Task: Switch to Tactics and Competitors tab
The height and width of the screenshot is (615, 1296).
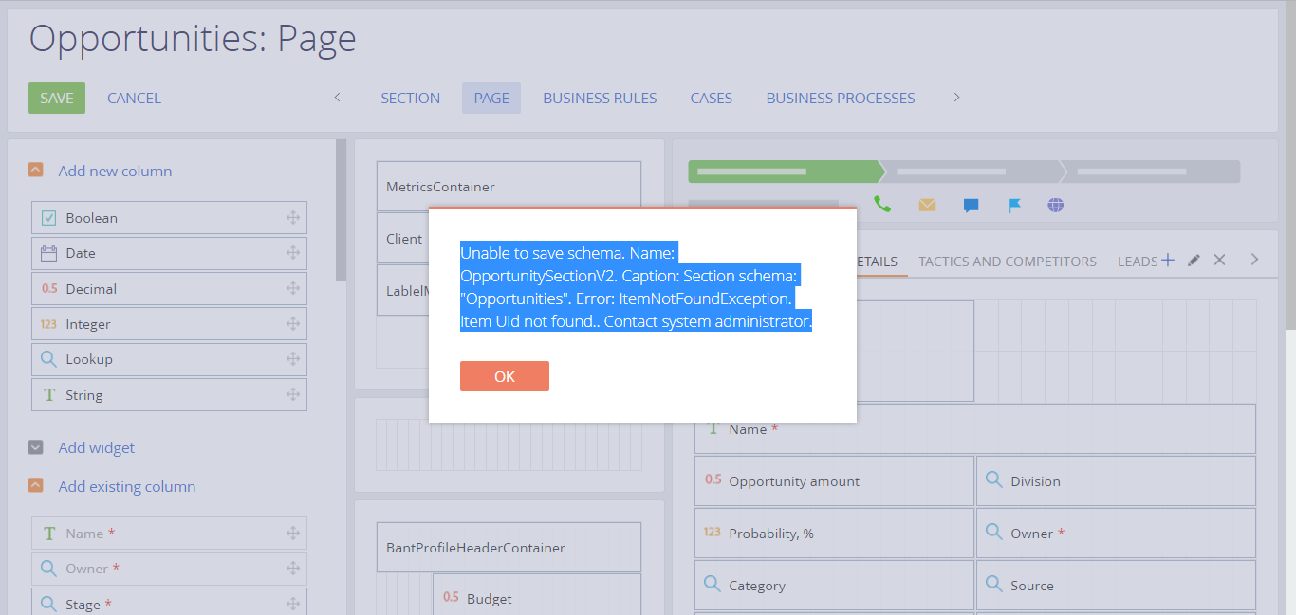Action: [x=1008, y=262]
